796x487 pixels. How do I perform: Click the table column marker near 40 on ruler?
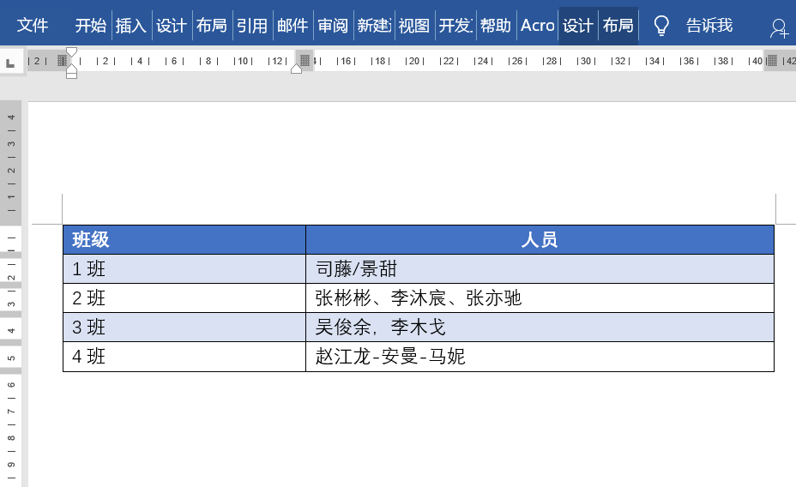tap(772, 61)
